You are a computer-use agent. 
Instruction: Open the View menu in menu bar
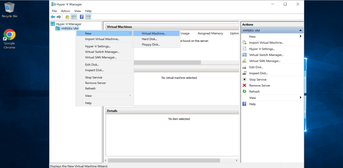pyautogui.click(x=77, y=11)
